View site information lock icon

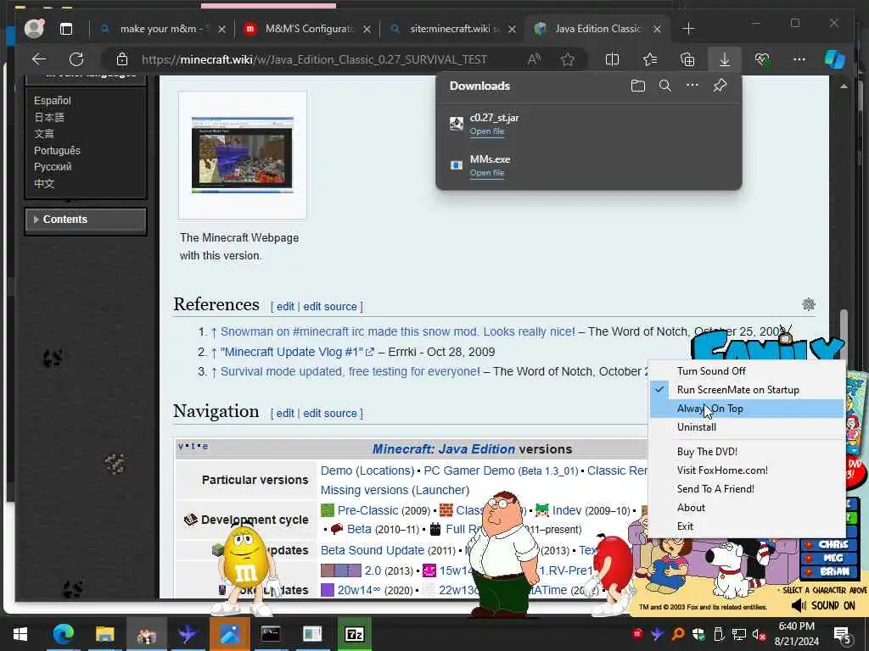122,59
